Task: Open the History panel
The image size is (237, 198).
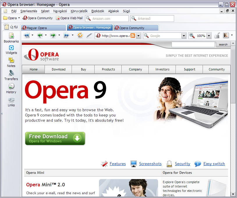Action: 11,88
